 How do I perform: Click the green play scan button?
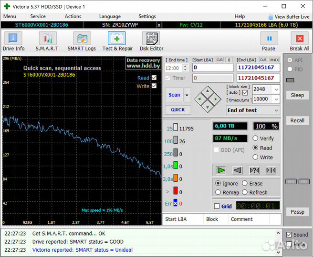click(220, 170)
